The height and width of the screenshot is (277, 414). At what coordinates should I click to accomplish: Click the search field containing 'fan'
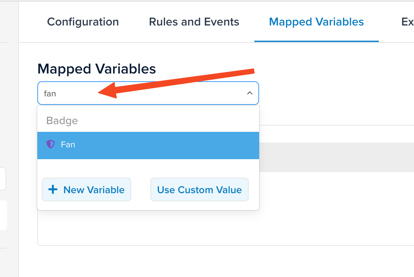148,93
